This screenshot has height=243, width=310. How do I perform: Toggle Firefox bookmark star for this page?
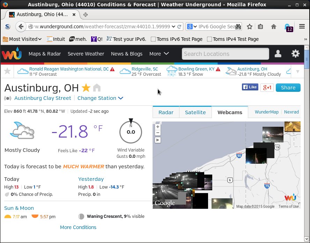[x=250, y=27]
